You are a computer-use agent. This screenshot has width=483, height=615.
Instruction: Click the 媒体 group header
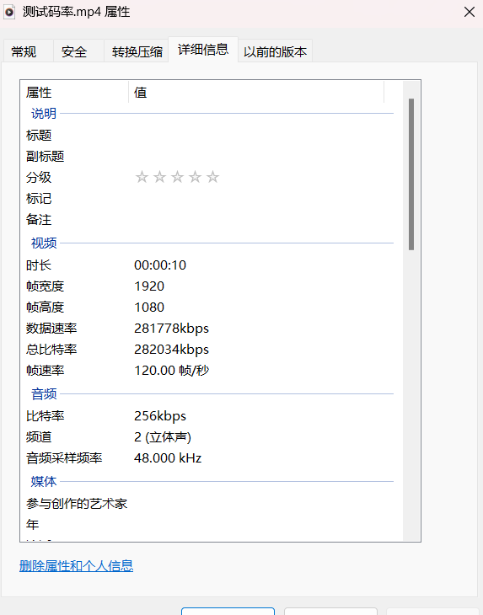(44, 481)
